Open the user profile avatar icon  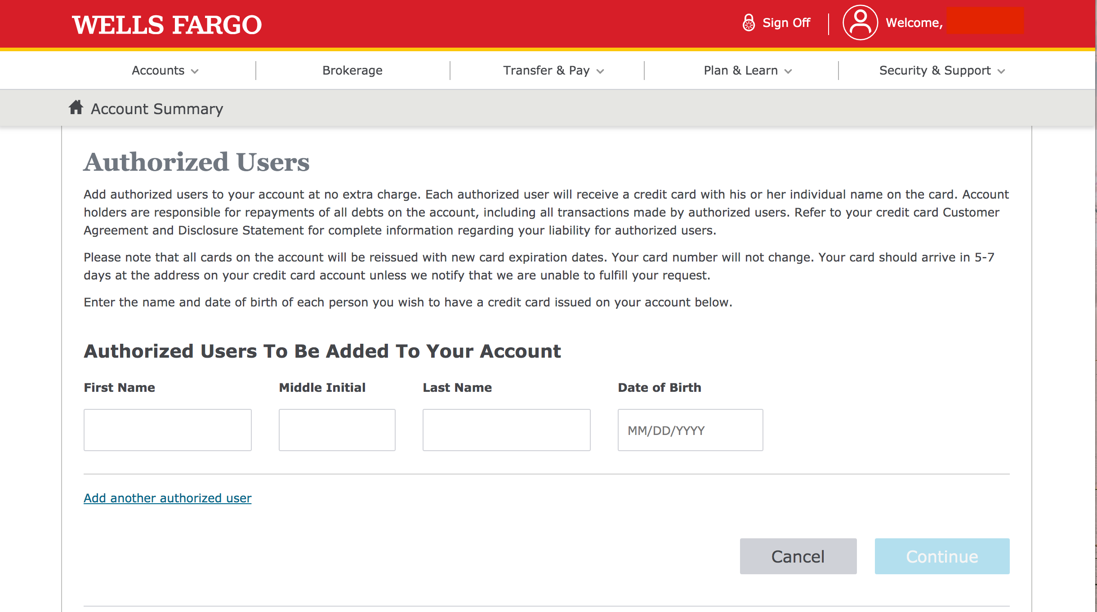(x=860, y=22)
